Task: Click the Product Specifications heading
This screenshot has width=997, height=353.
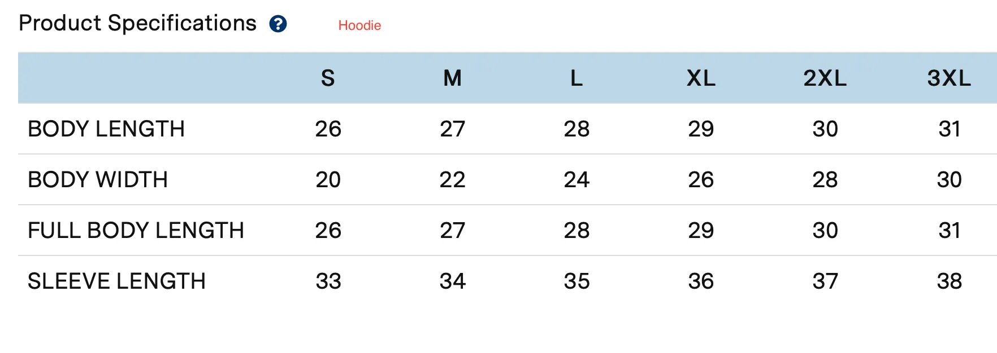Action: (137, 23)
